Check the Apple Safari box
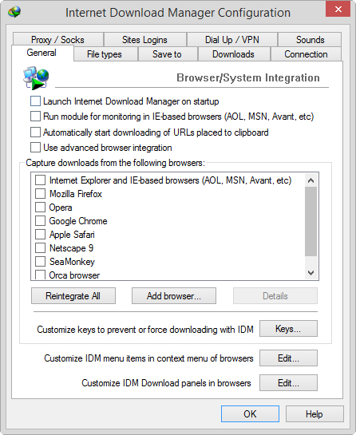 coord(40,235)
